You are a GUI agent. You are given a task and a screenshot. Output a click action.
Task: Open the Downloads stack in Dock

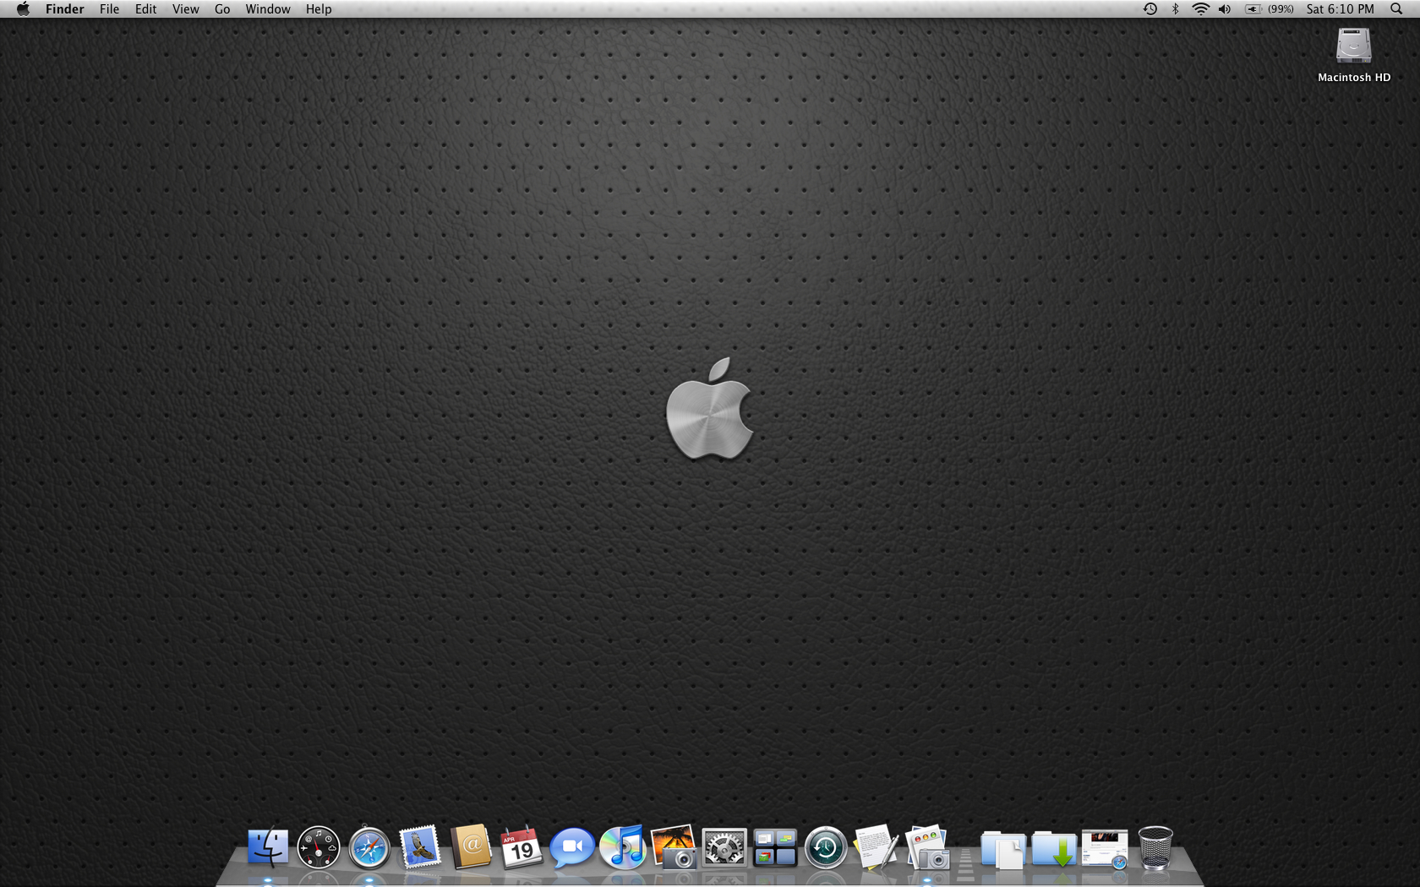pos(1054,849)
